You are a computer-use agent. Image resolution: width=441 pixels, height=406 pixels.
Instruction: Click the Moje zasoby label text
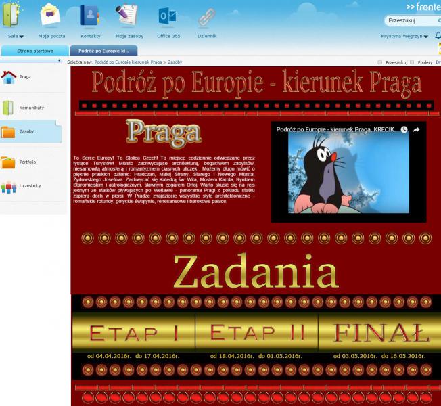[x=130, y=36]
